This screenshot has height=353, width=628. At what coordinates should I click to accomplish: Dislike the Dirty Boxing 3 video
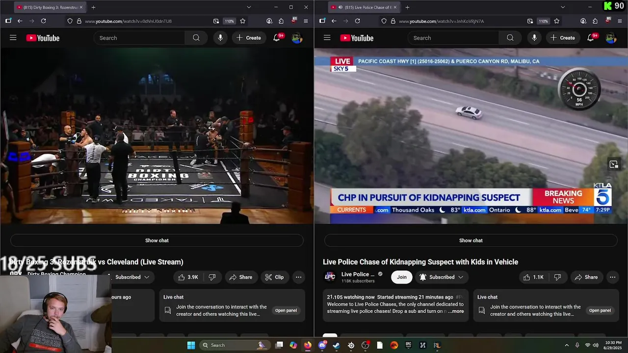tap(212, 277)
